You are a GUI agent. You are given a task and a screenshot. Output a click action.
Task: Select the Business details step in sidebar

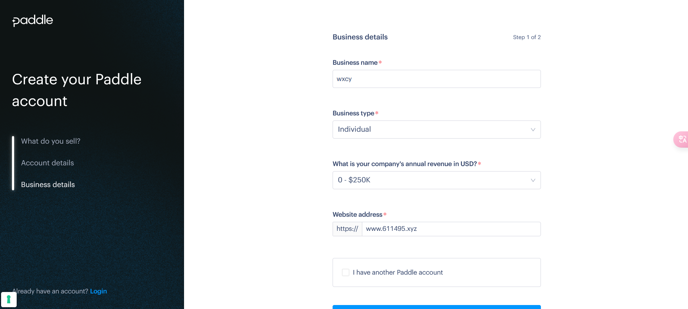[x=48, y=185]
